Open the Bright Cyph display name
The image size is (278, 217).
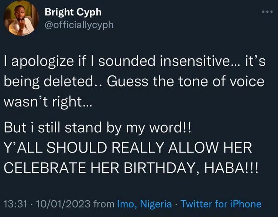click(x=73, y=12)
